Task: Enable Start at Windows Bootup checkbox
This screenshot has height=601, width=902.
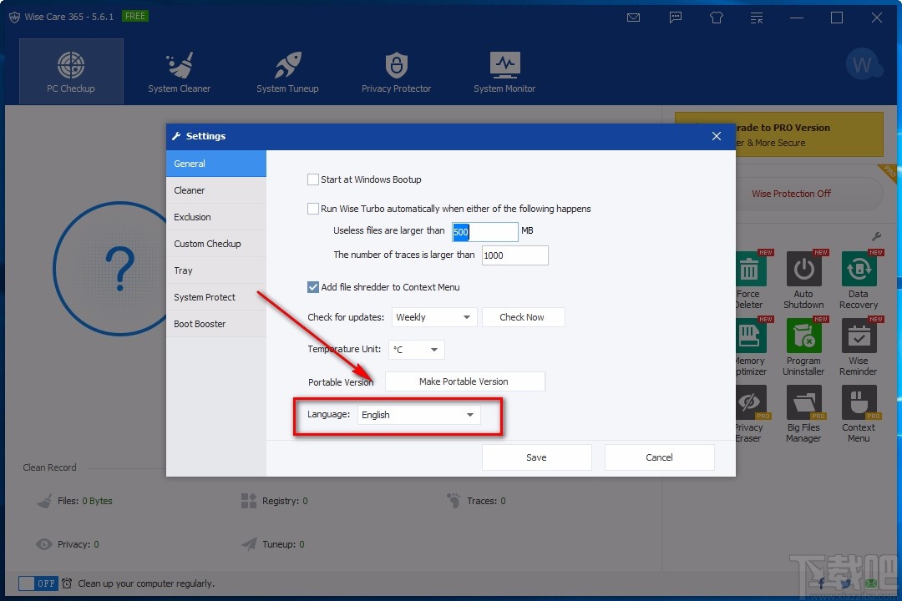Action: tap(313, 179)
